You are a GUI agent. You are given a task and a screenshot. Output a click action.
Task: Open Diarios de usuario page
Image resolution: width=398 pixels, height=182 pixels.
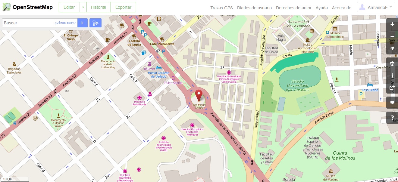[x=254, y=8]
